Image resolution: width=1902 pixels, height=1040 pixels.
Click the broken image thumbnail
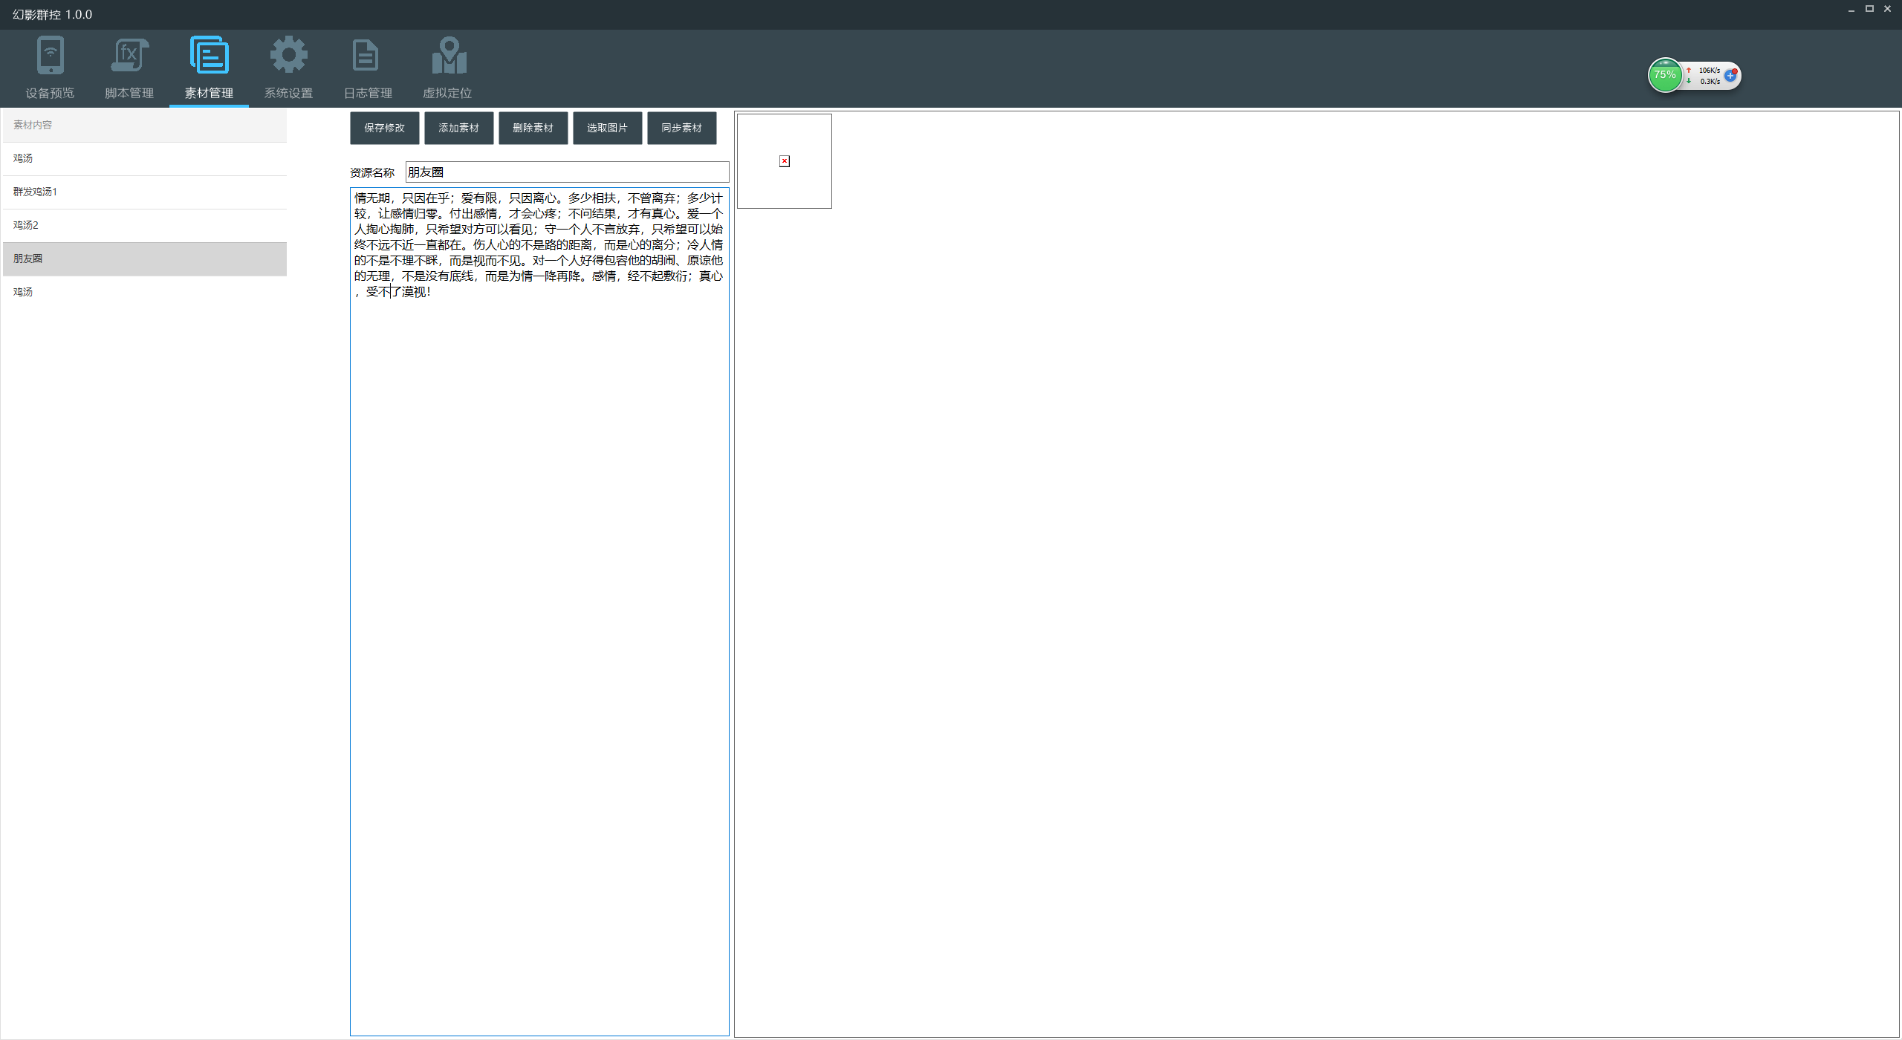(x=784, y=161)
